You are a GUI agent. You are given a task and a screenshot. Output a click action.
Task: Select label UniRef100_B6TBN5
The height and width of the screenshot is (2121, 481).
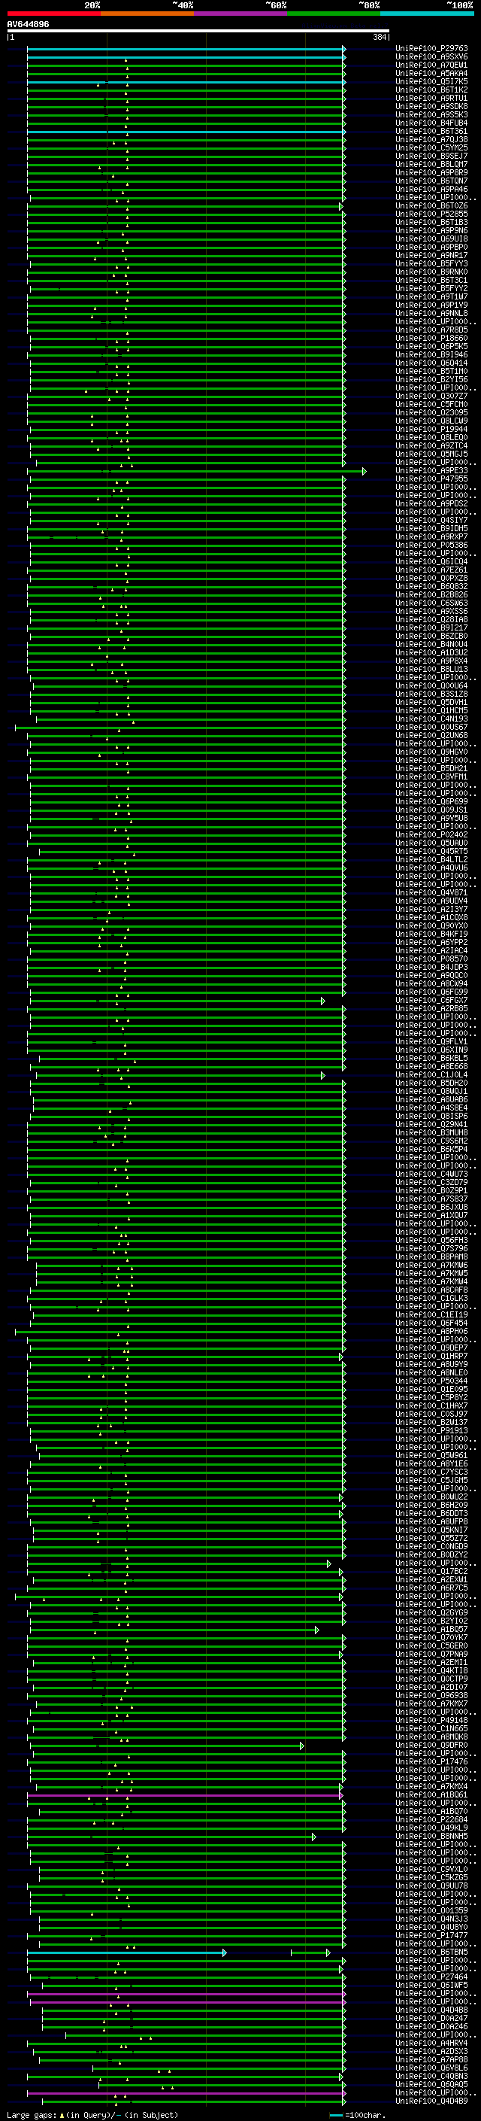431,1952
